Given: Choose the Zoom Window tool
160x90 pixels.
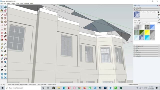Looking at the screenshot, I should (5, 59).
